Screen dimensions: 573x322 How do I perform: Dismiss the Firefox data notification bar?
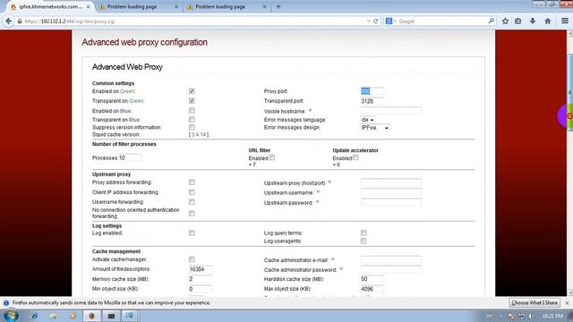tap(567, 303)
